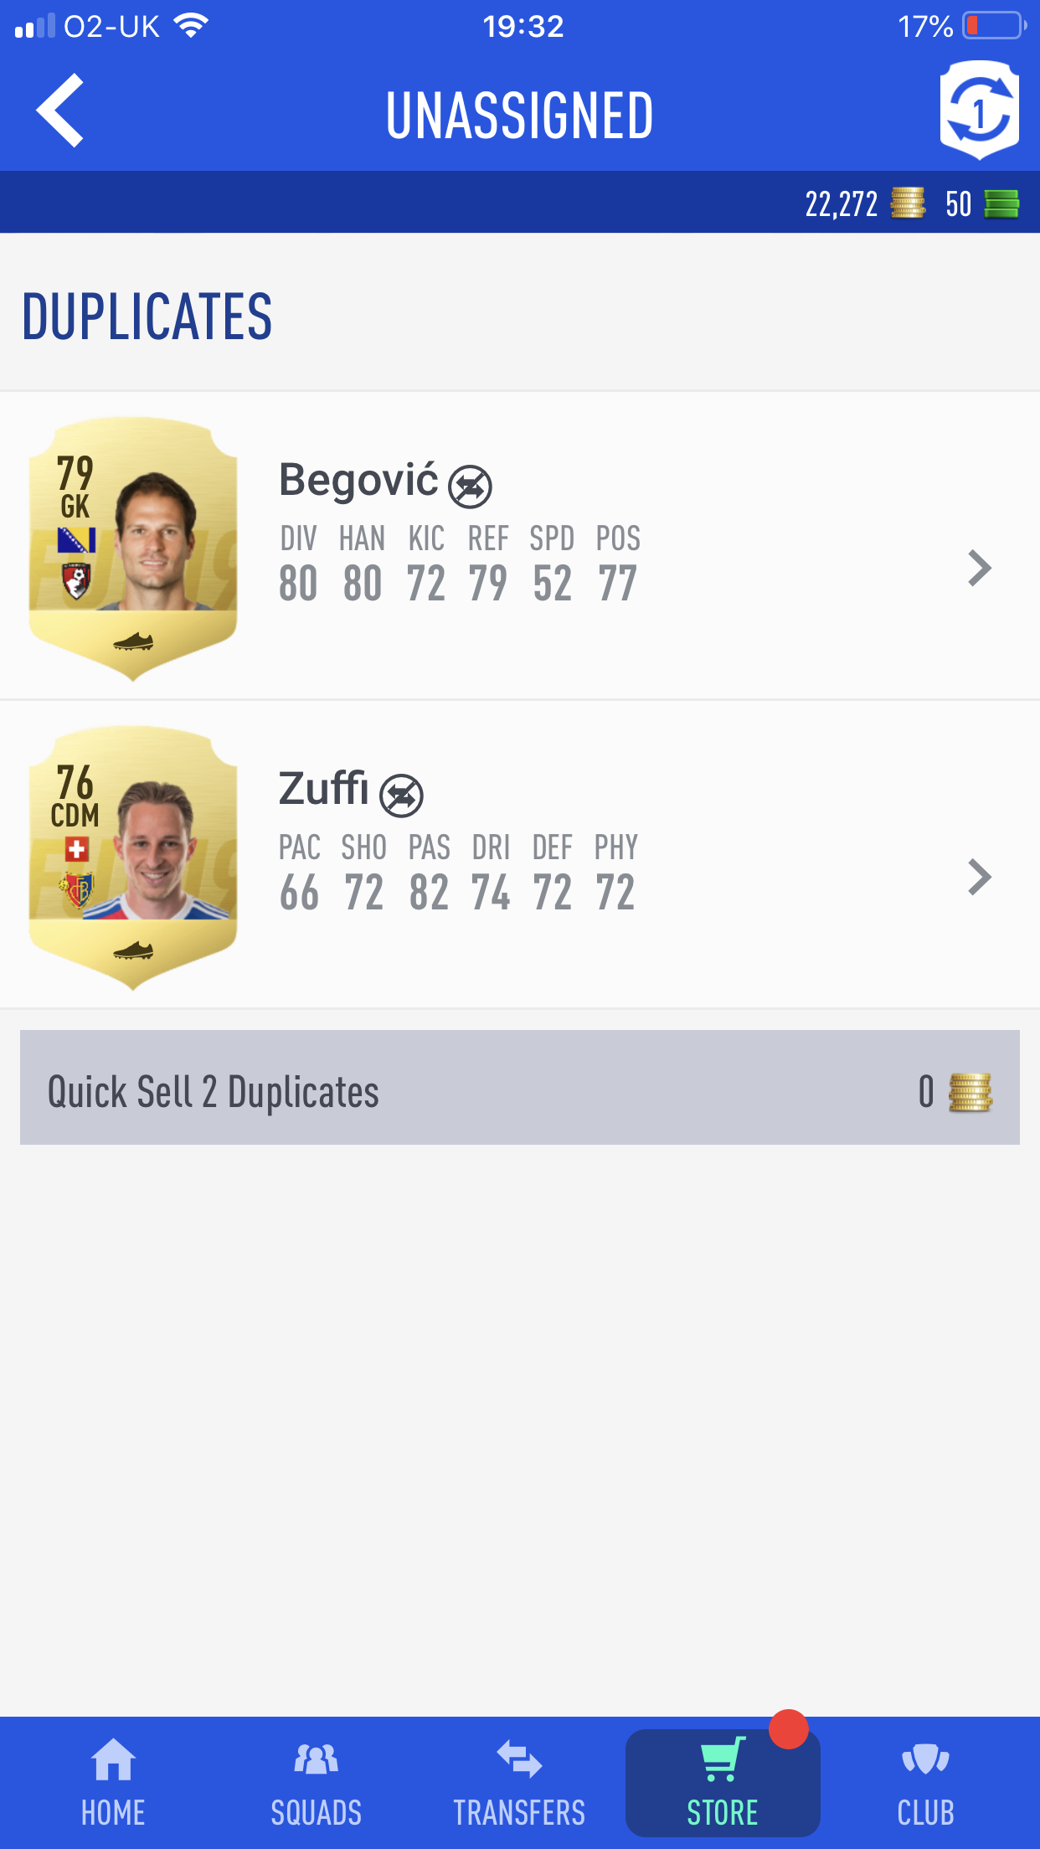Tap untradeable icon next to Zuffi
This screenshot has width=1040, height=1849.
[401, 795]
